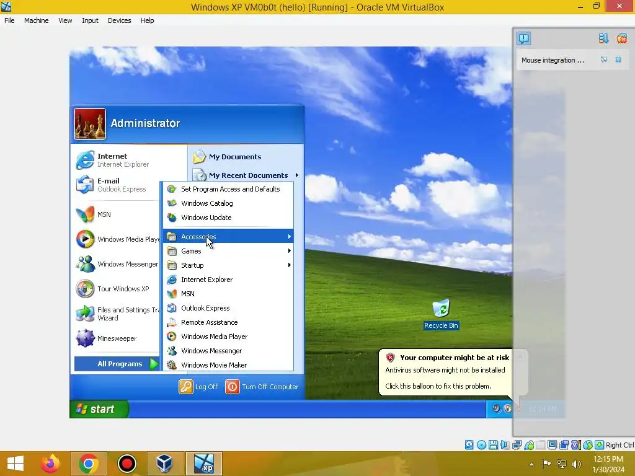Click the recording status icon

pyautogui.click(x=564, y=445)
